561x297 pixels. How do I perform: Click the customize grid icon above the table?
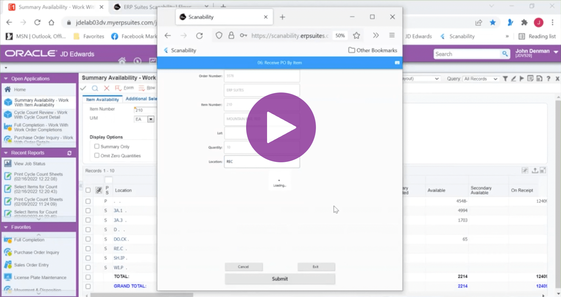coord(525,170)
